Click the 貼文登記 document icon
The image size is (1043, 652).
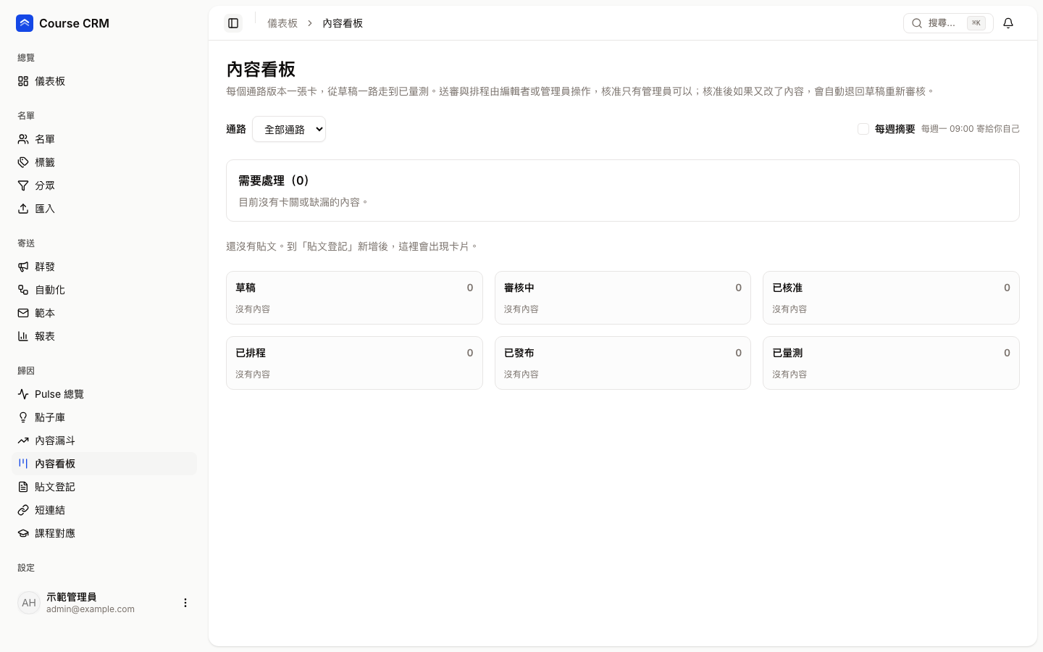point(23,487)
